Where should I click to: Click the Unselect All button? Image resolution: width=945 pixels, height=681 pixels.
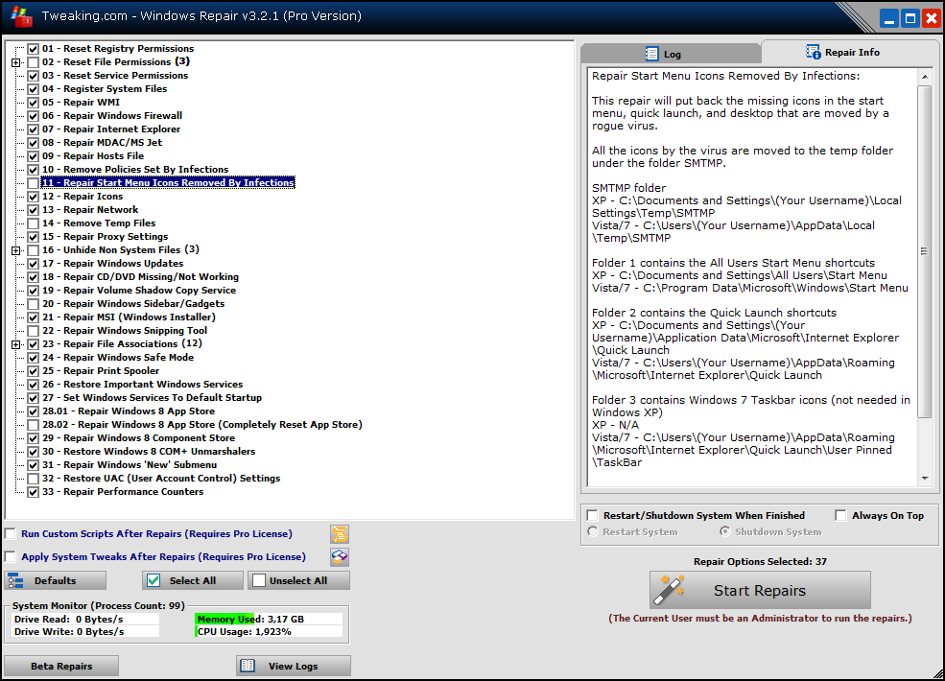(x=299, y=581)
